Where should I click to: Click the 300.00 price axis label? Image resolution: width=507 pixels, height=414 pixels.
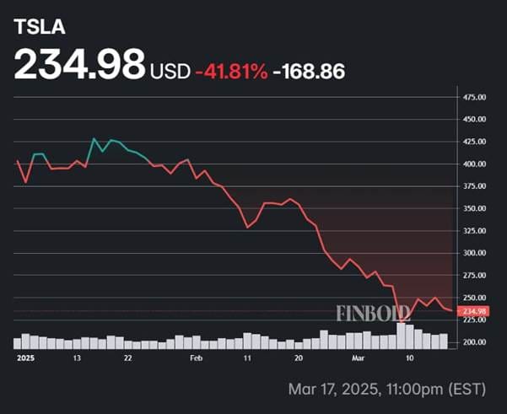474,253
